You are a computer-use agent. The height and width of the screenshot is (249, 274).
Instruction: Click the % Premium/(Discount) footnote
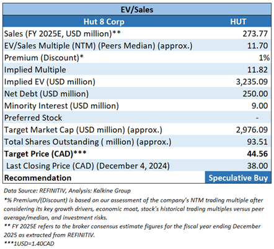(x=134, y=209)
